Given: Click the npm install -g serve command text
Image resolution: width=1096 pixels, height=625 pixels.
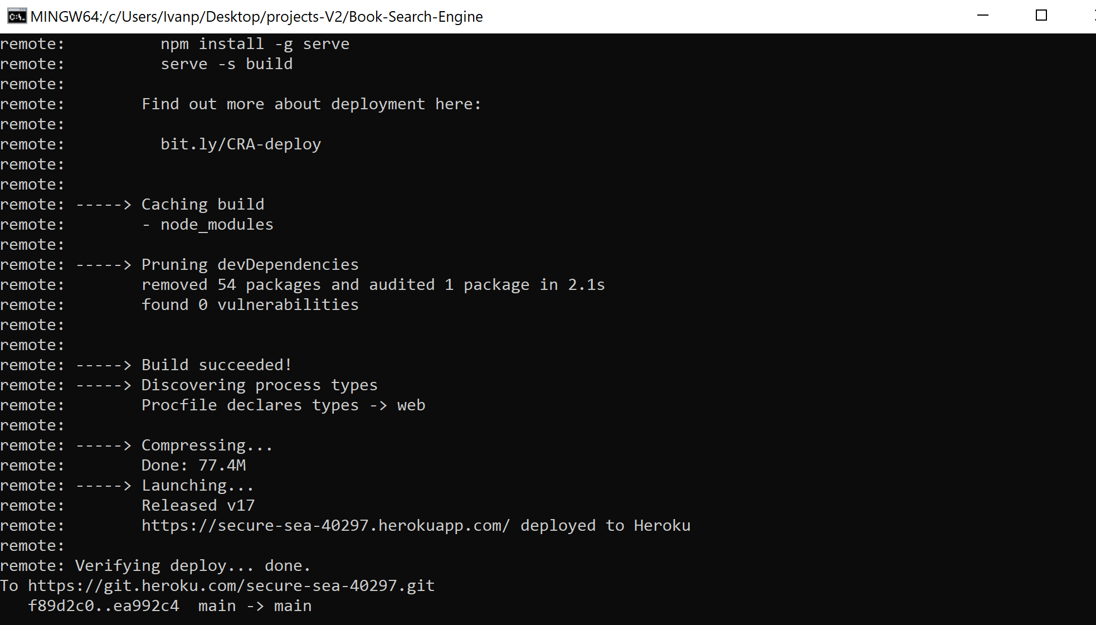Looking at the screenshot, I should coord(255,43).
